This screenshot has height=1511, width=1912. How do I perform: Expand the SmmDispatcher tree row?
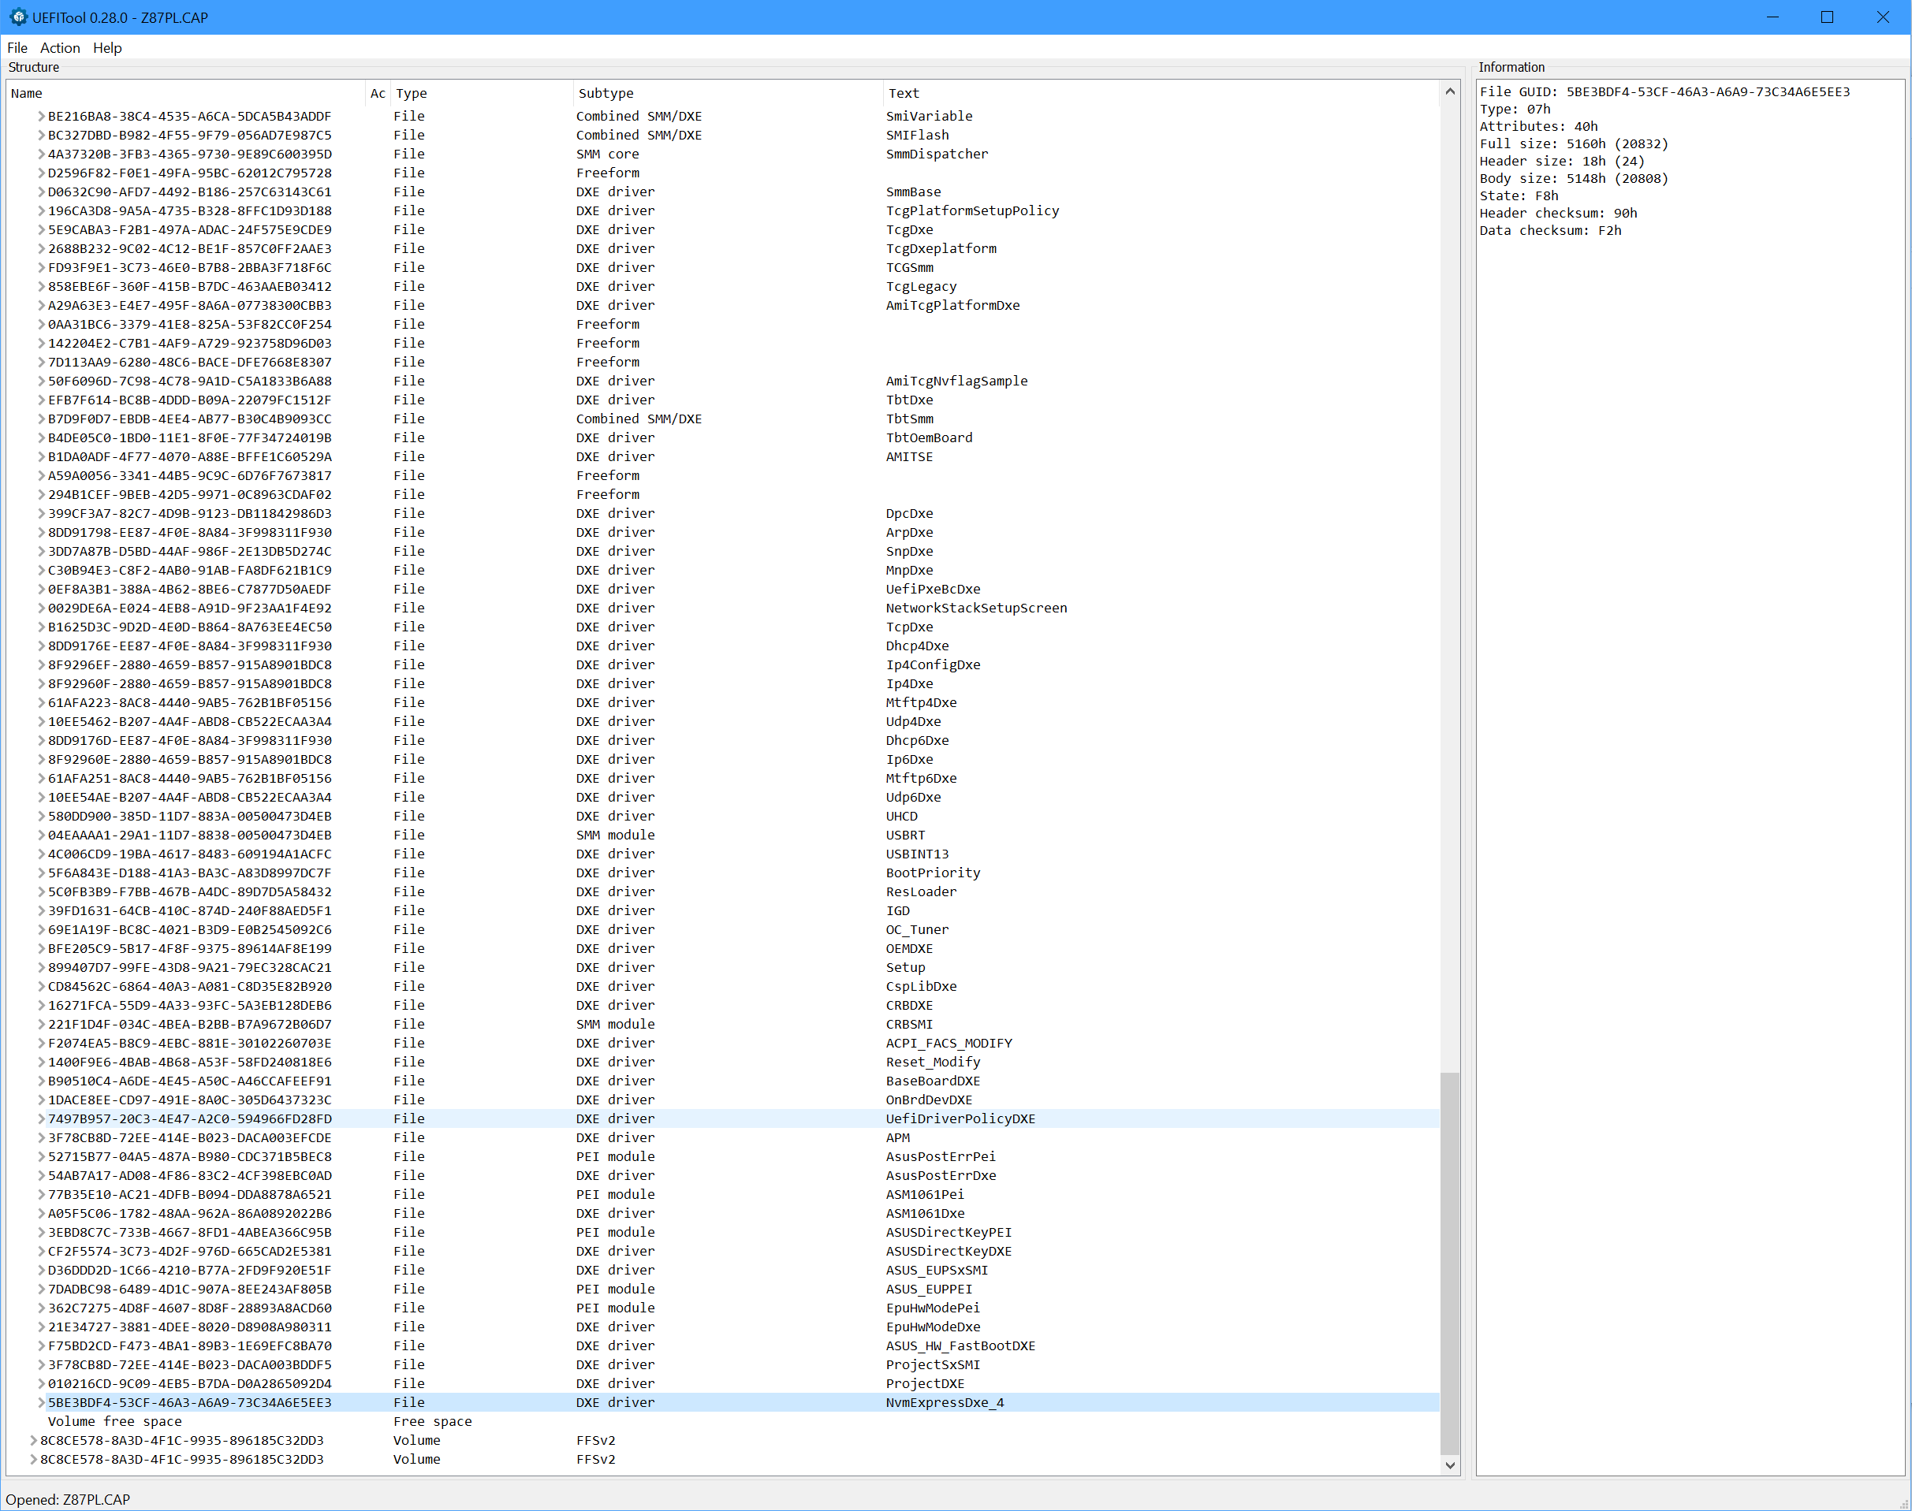[41, 154]
